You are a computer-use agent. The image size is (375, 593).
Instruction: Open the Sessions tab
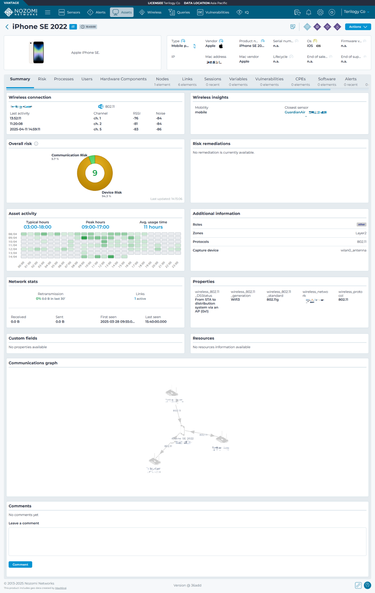213,81
